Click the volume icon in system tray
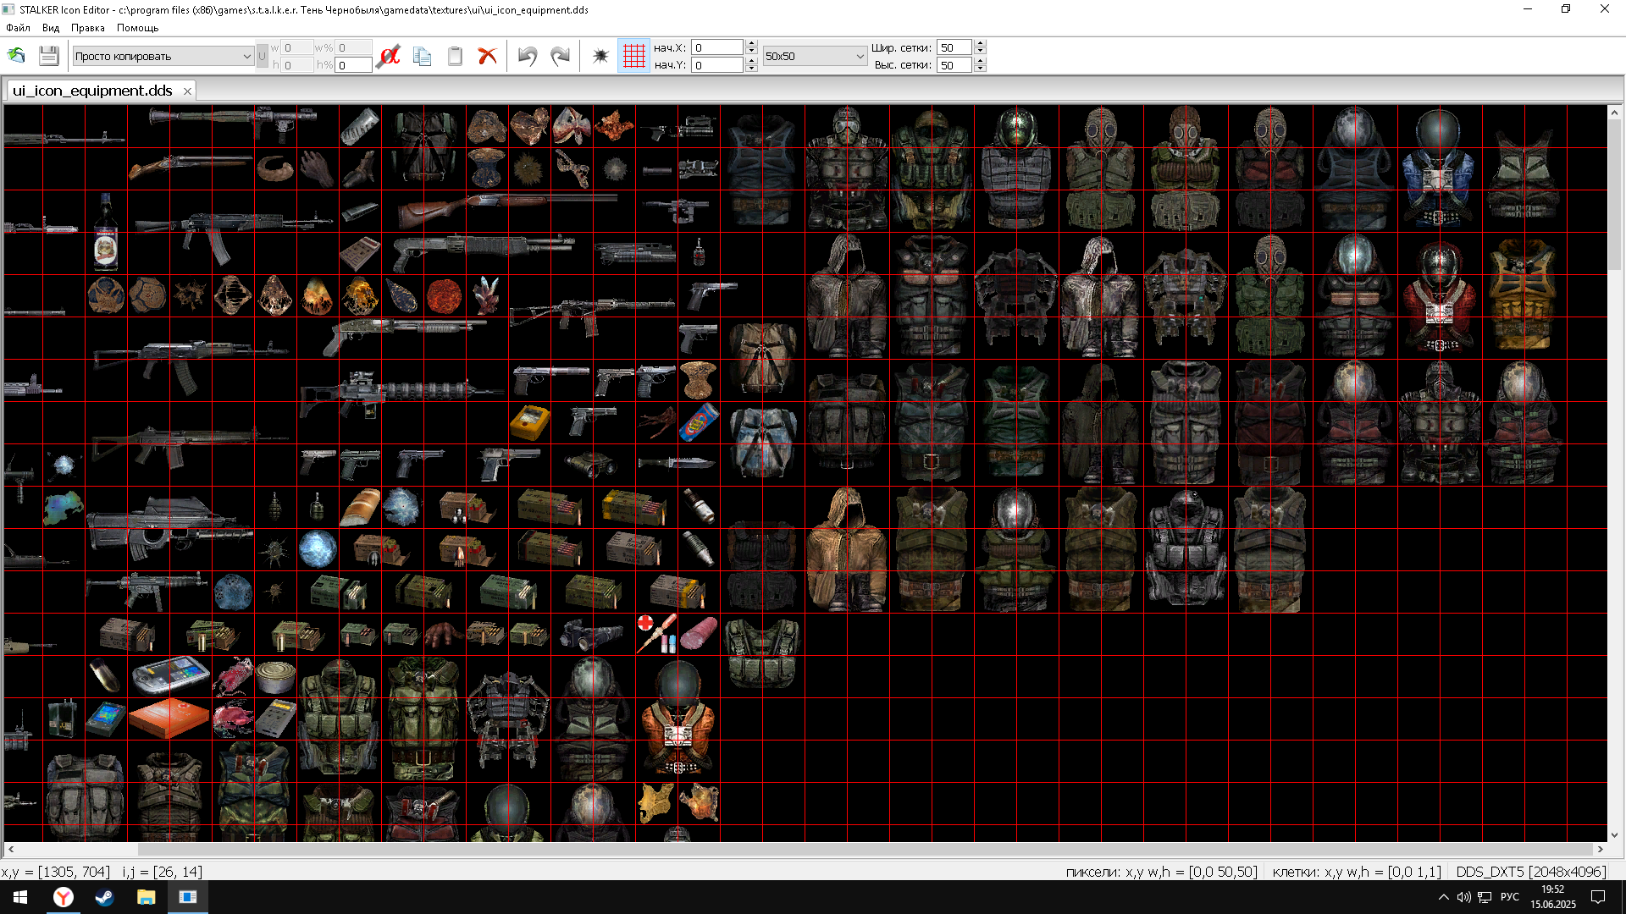 (x=1463, y=897)
